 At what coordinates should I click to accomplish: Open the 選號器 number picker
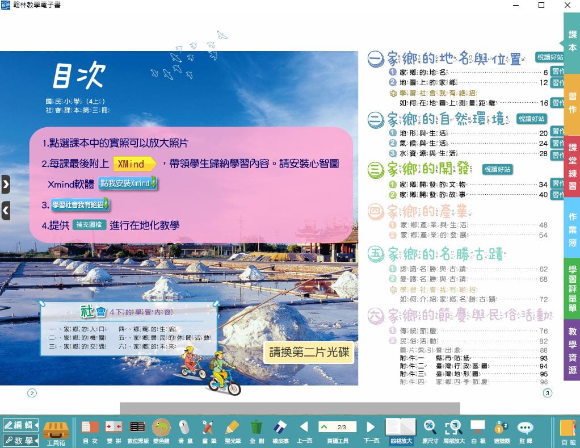502,432
